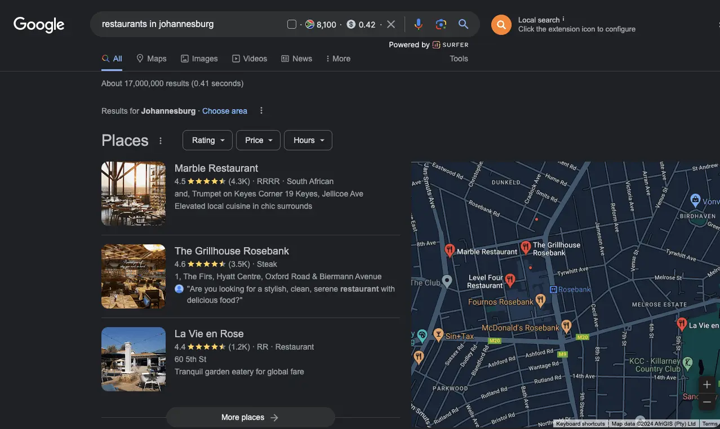Click South Africa flag search volume icon
Image resolution: width=720 pixels, height=429 pixels.
tap(309, 24)
